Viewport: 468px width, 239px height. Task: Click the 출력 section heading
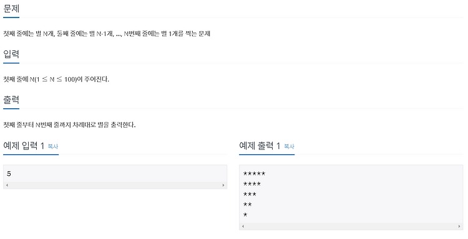[x=11, y=100]
